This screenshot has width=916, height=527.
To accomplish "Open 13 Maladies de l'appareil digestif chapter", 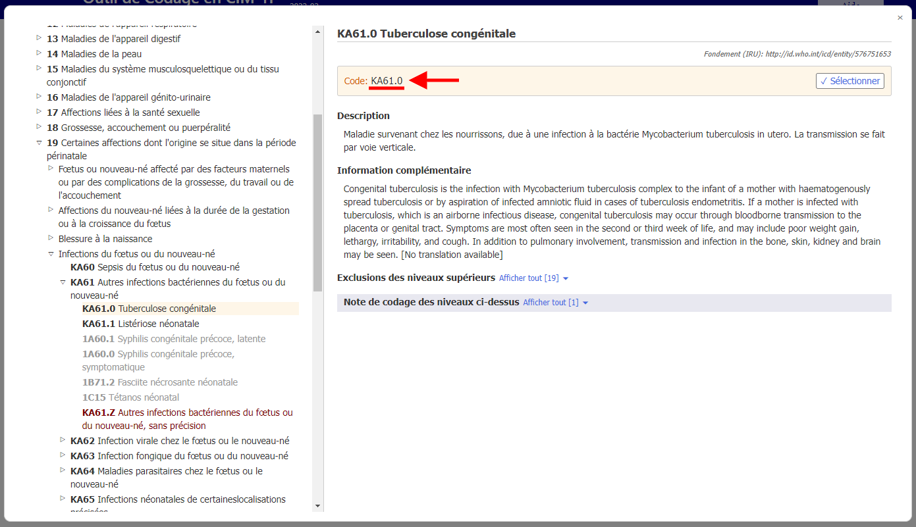I will [x=113, y=39].
